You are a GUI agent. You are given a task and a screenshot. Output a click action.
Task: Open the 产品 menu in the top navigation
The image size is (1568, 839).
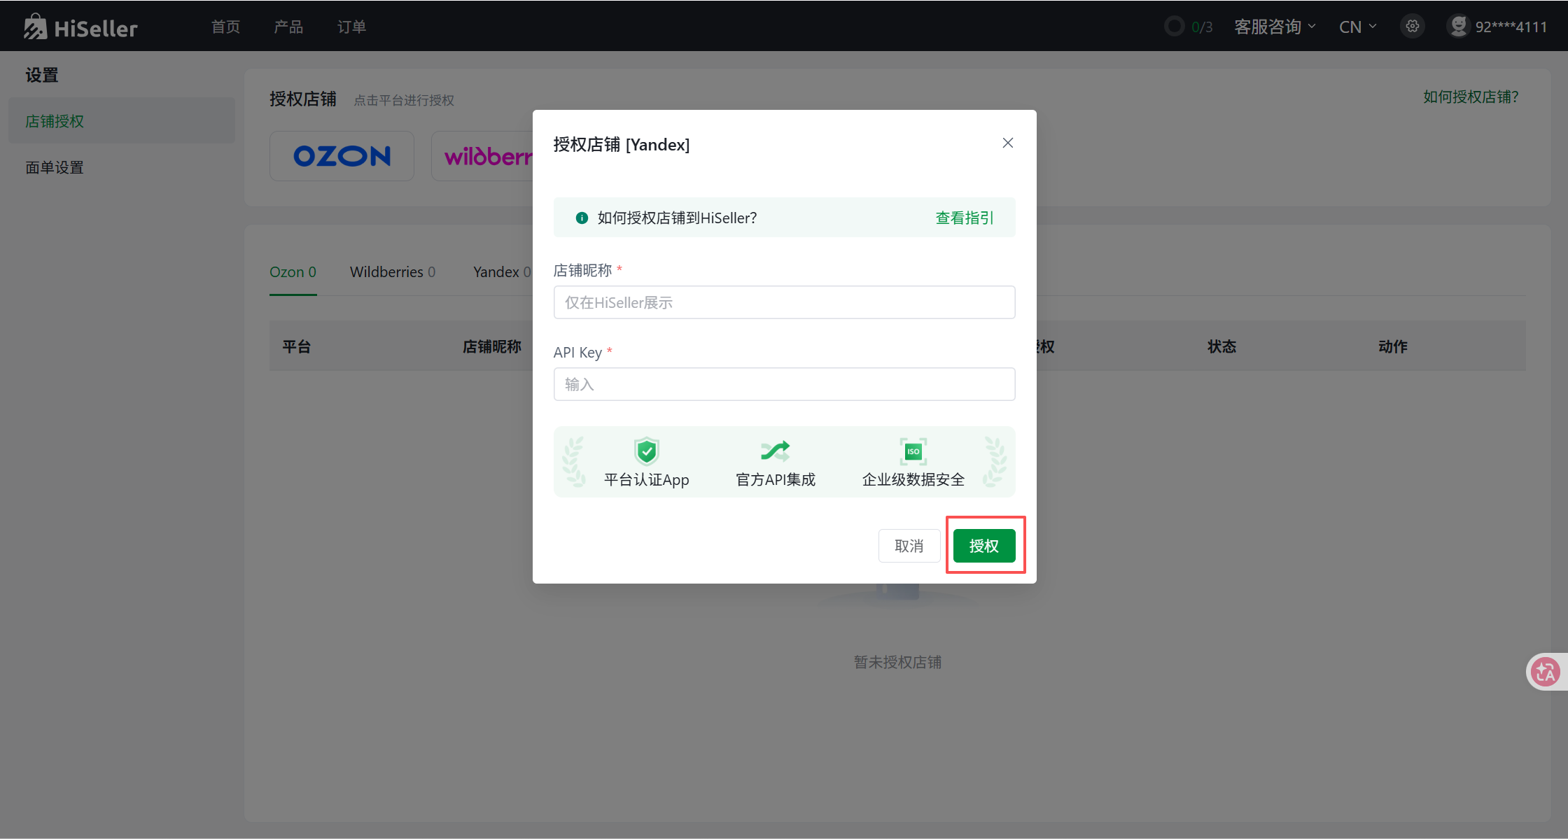pyautogui.click(x=288, y=27)
